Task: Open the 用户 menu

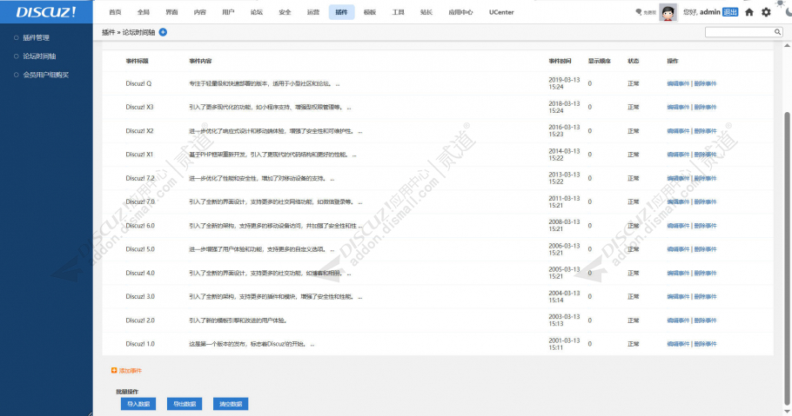Action: click(228, 12)
